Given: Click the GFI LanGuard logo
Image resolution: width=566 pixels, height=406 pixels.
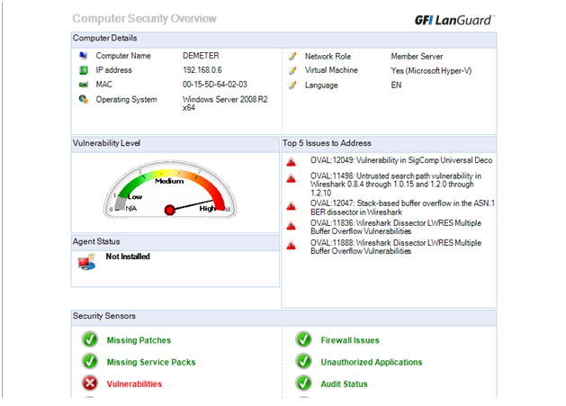Looking at the screenshot, I should [x=454, y=20].
